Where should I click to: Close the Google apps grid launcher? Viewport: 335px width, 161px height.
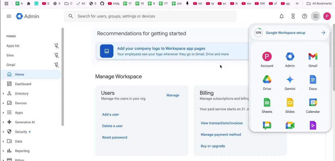point(316,16)
